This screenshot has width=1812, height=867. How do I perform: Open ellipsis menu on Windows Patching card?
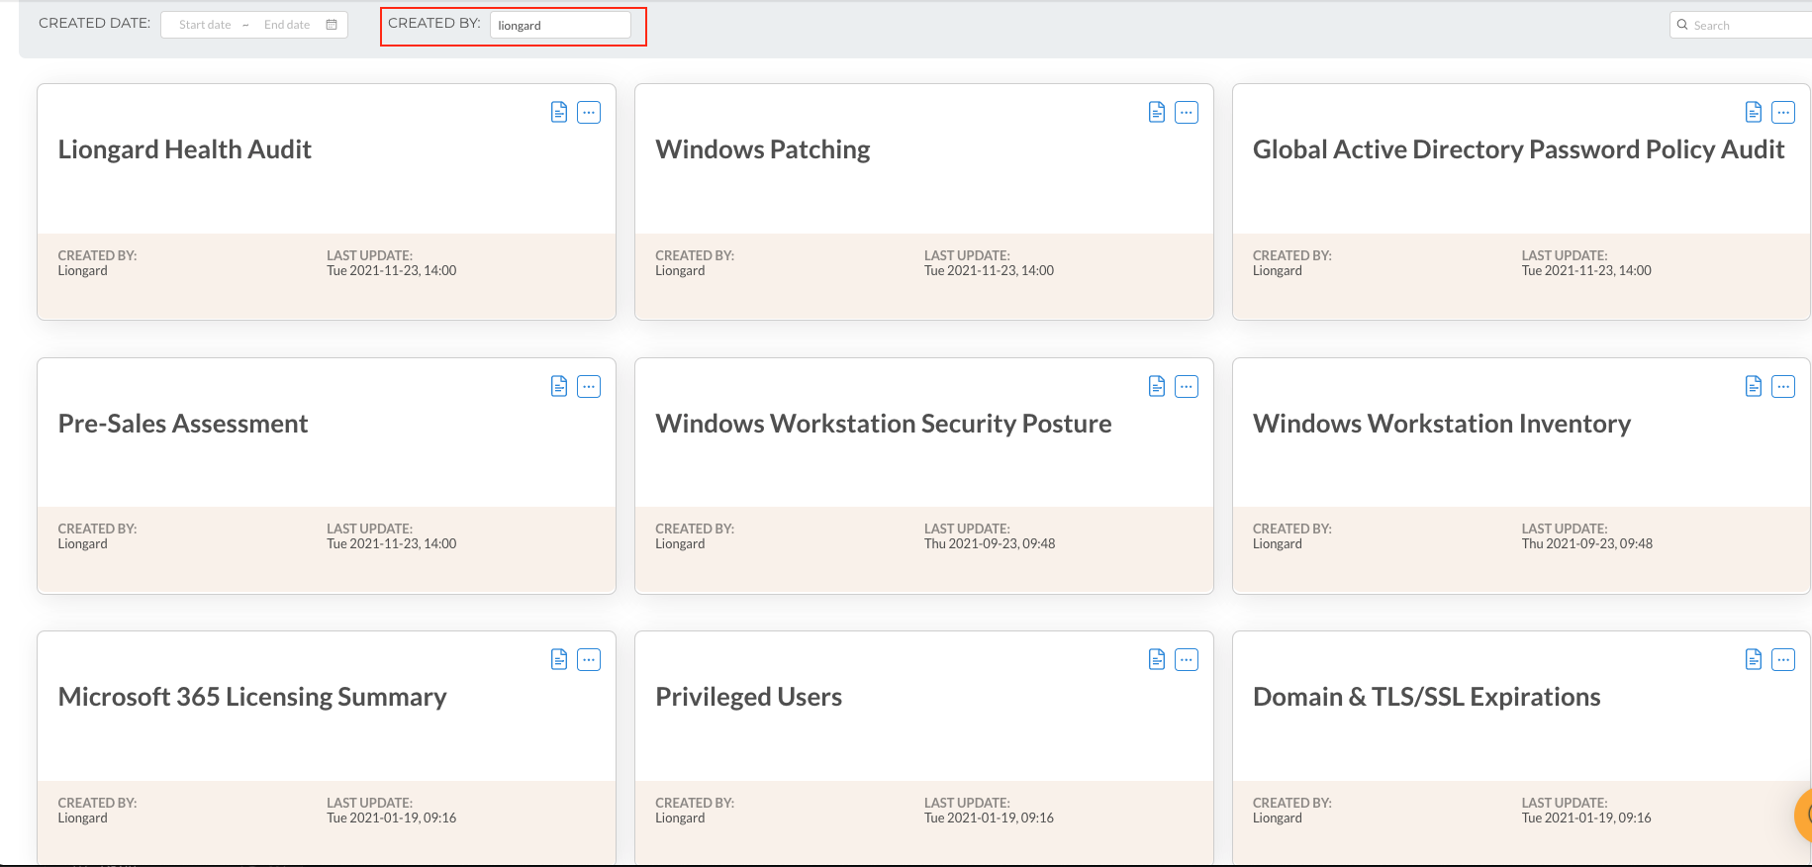tap(1187, 112)
